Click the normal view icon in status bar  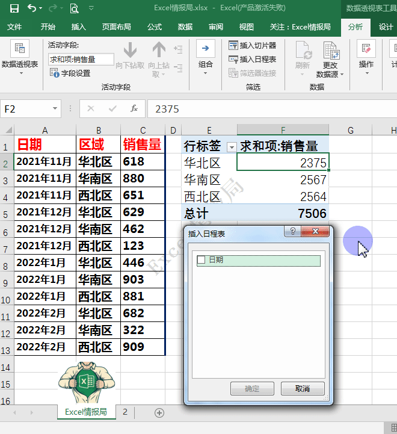pyautogui.click(x=394, y=427)
